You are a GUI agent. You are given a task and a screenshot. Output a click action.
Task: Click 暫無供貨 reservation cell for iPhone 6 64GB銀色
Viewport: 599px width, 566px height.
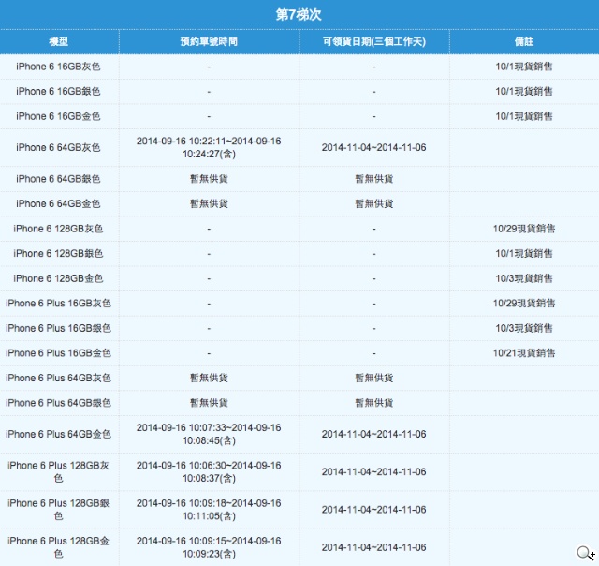[x=209, y=179]
